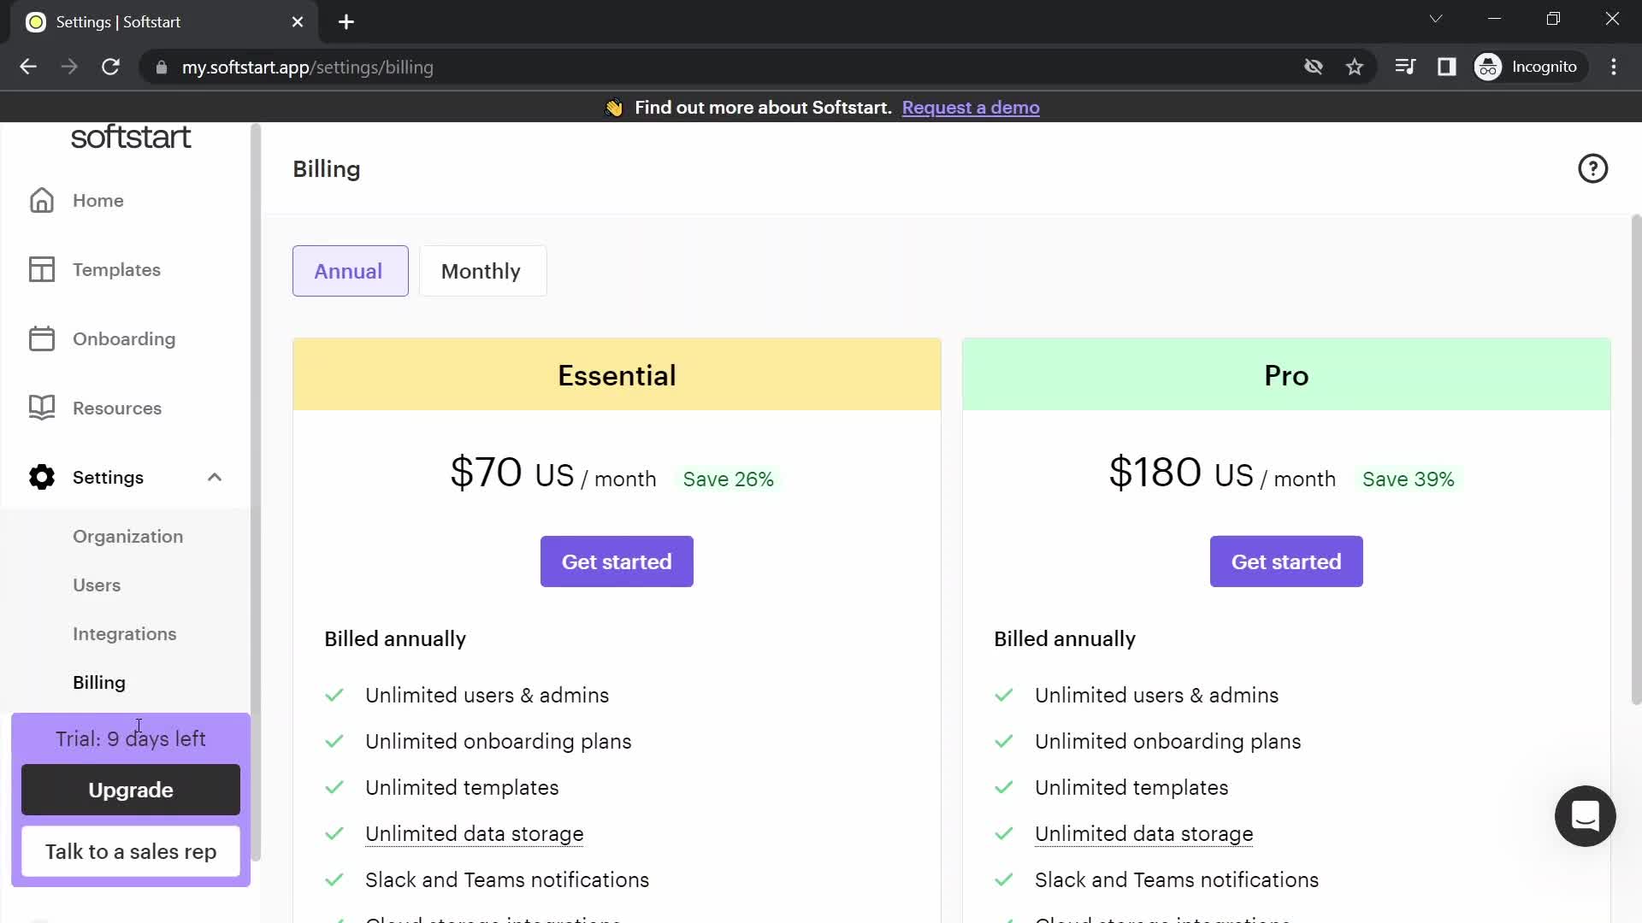Click Unlimited onboarding plans under Pro
This screenshot has width=1642, height=923.
(x=1168, y=741)
